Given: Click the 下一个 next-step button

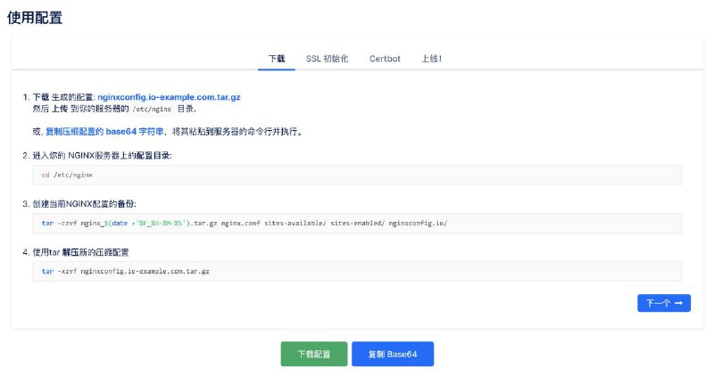Looking at the screenshot, I should (x=663, y=303).
